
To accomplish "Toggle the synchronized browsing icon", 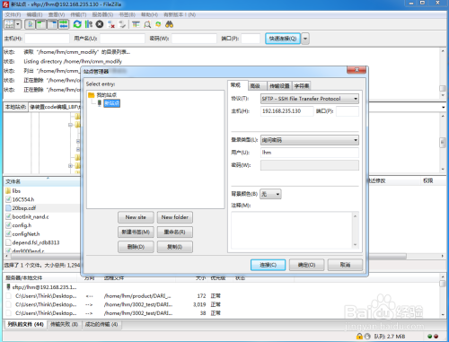I will pos(158,24).
